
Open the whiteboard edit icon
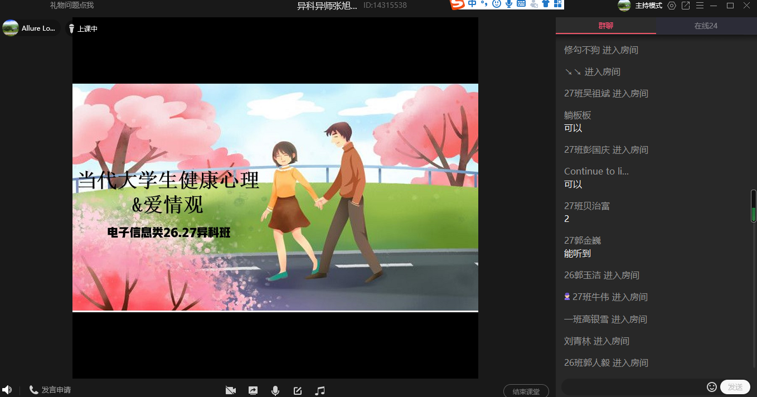(x=298, y=390)
